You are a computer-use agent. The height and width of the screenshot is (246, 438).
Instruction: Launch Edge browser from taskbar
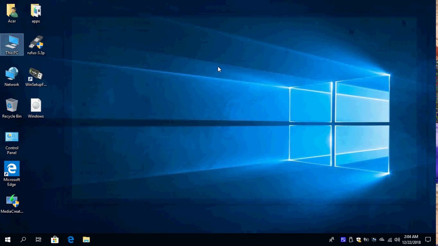tap(71, 240)
